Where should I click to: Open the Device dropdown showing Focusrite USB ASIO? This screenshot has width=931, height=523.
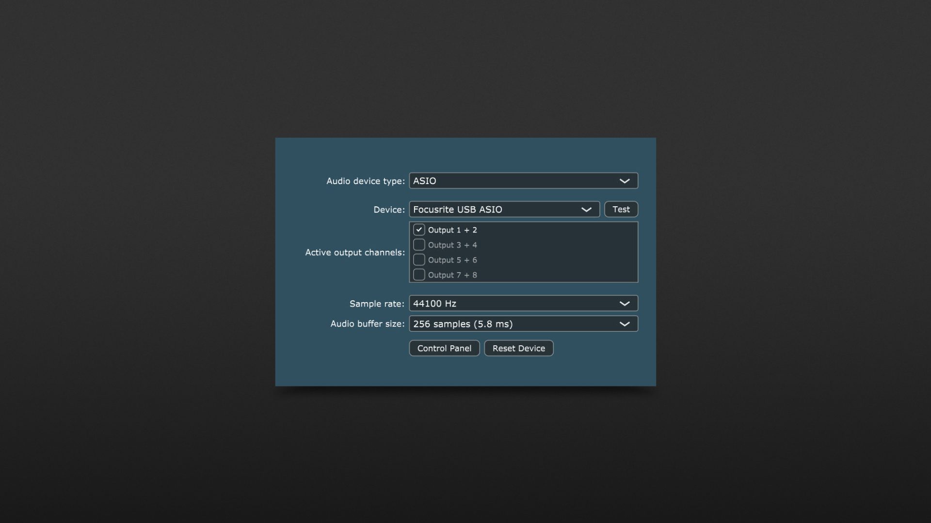(495, 209)
